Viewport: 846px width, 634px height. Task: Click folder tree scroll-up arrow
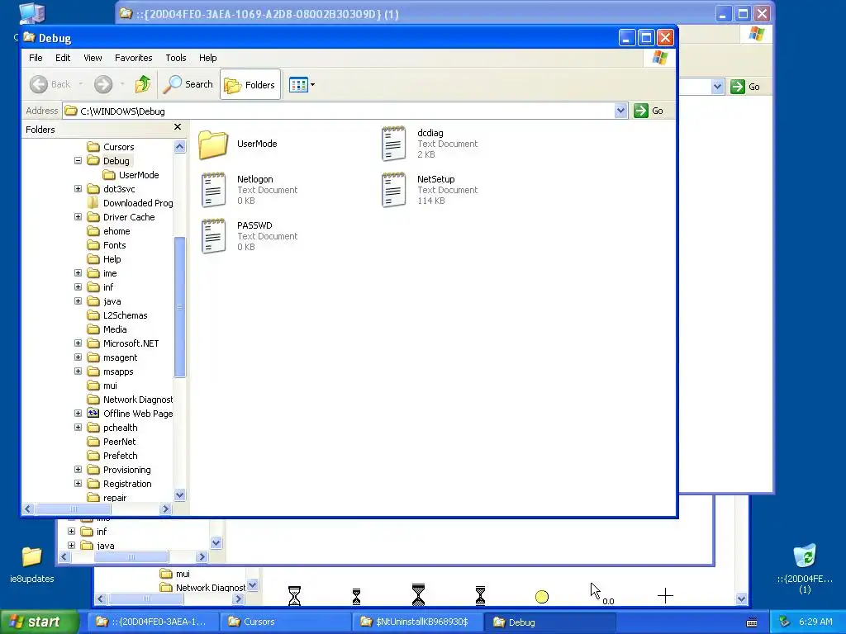[179, 147]
